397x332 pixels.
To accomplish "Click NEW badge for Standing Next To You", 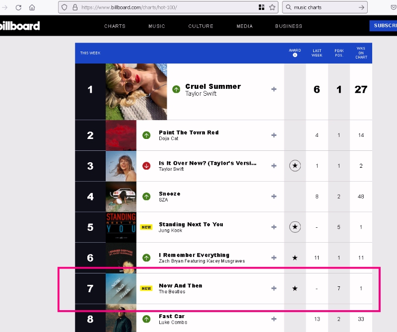I will (x=146, y=227).
